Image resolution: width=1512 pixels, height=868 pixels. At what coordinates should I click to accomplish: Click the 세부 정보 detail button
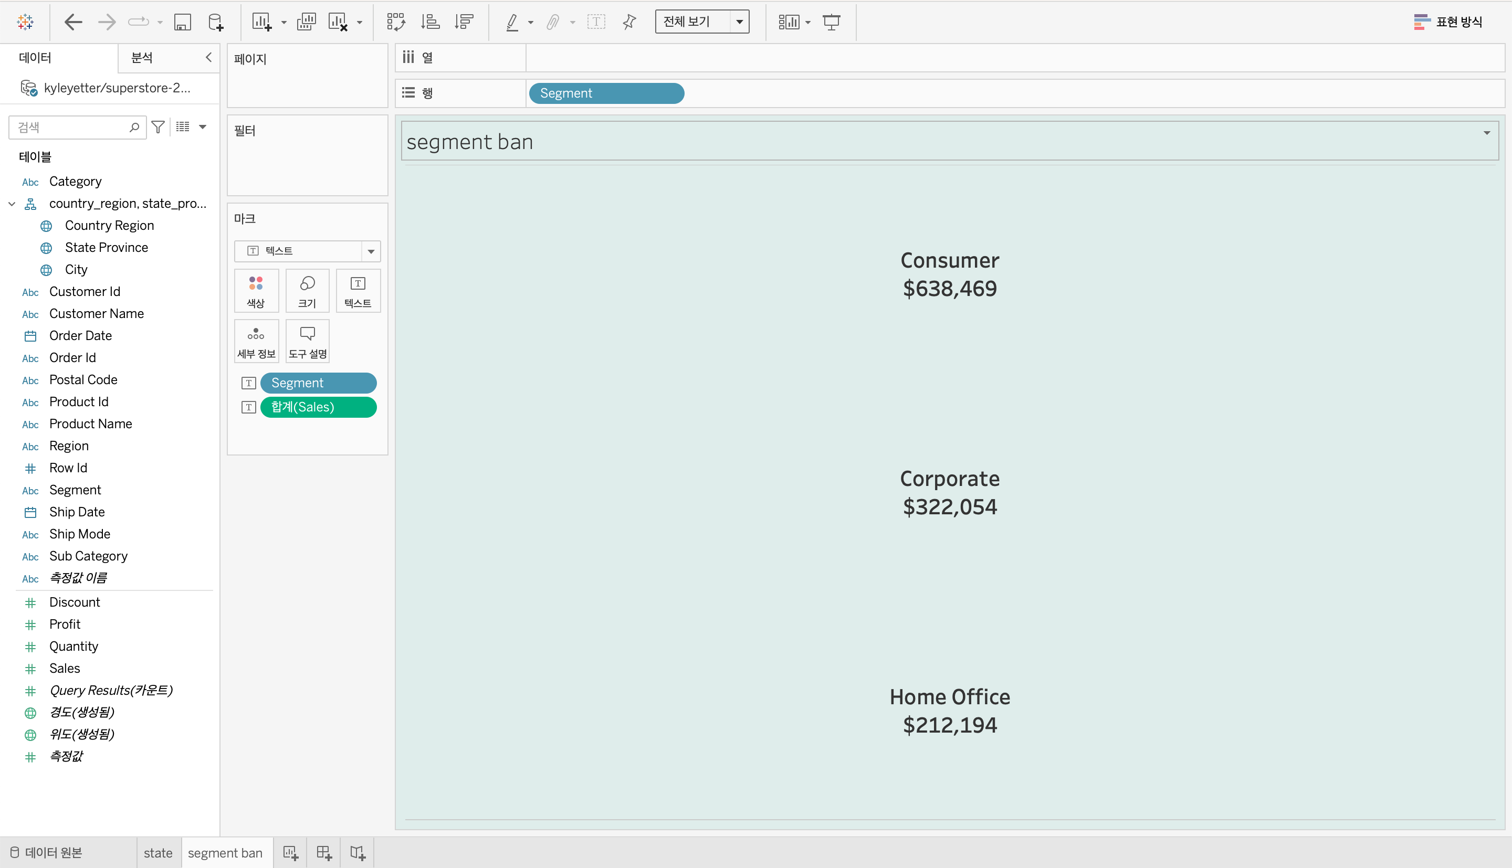[x=256, y=342]
